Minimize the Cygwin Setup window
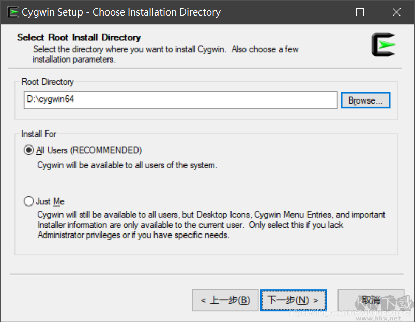 324,11
